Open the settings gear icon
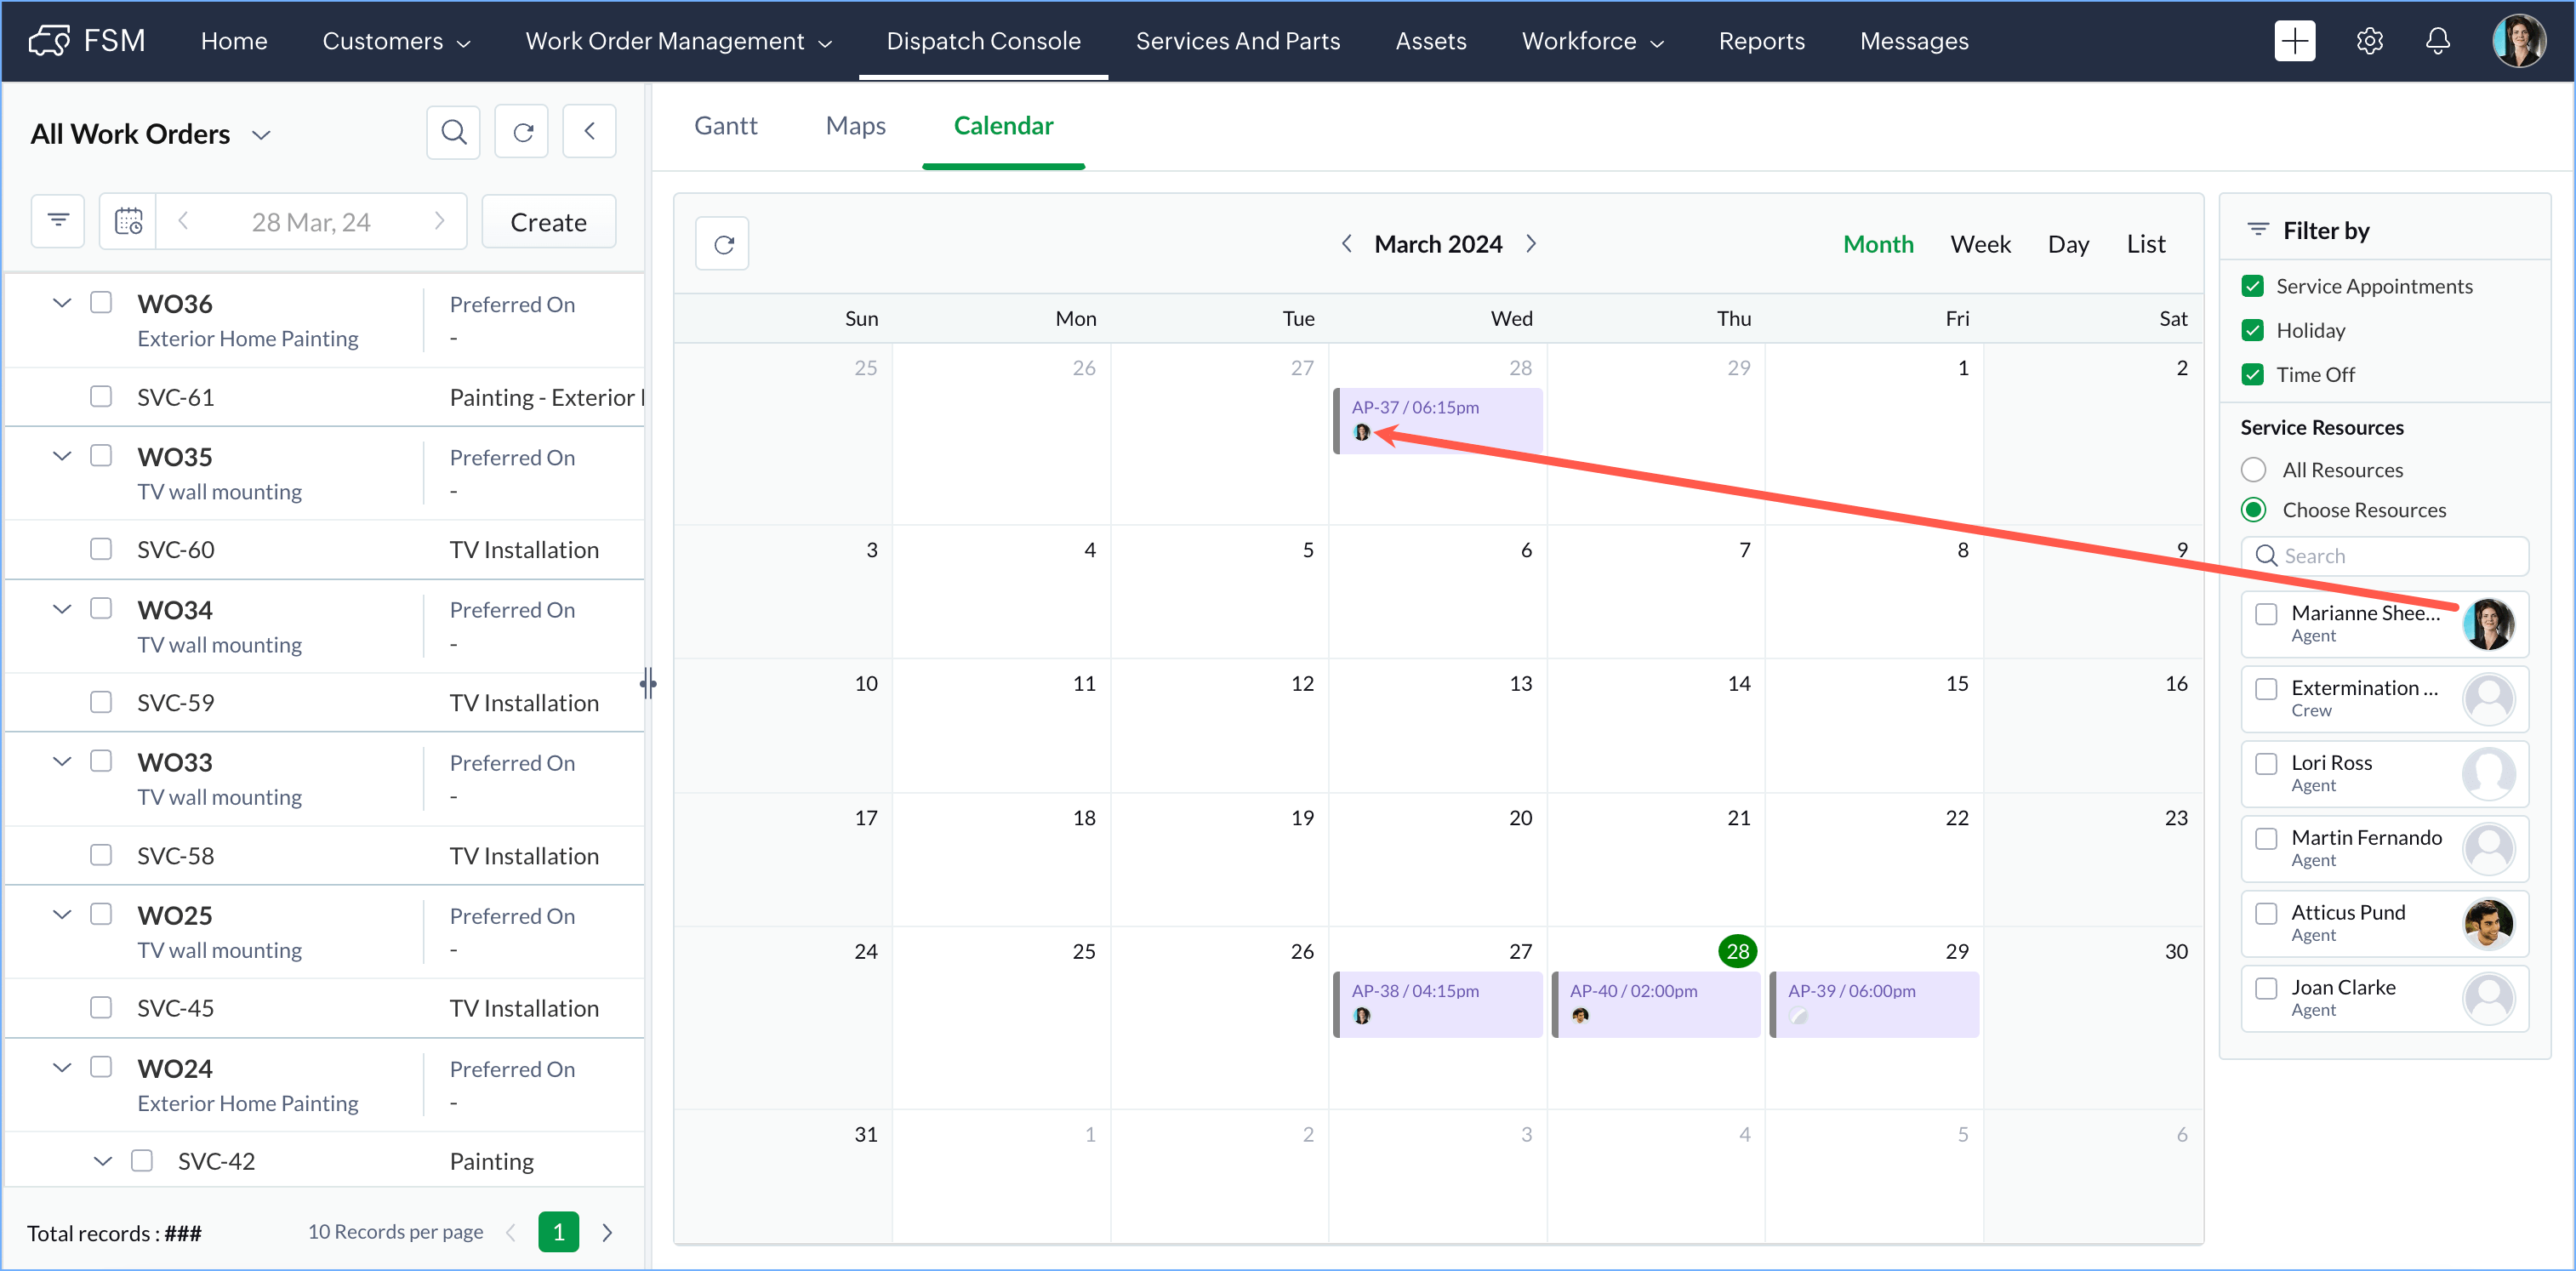This screenshot has height=1271, width=2576. (2369, 41)
